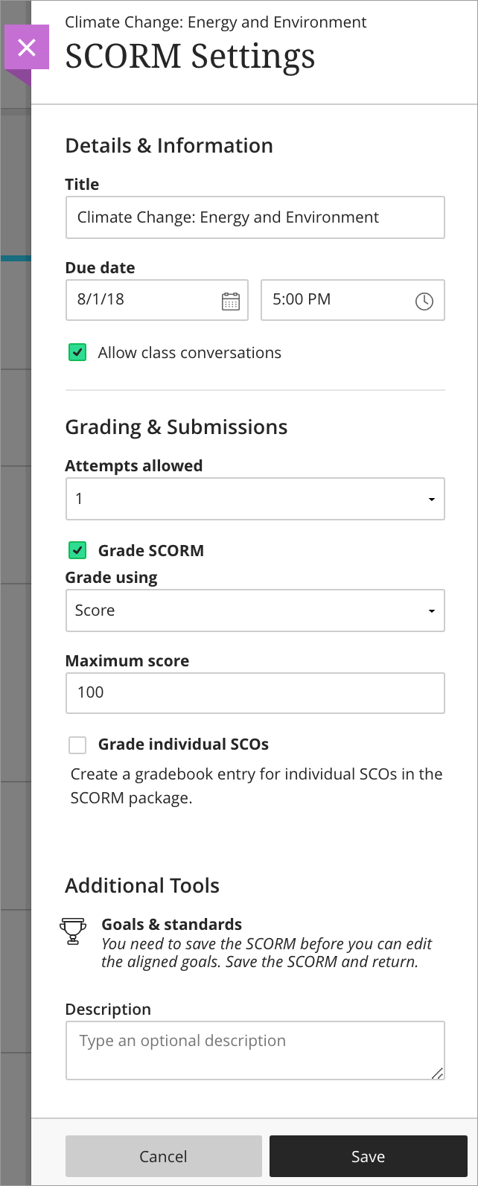Toggle Allow class conversations checkbox

click(x=77, y=353)
